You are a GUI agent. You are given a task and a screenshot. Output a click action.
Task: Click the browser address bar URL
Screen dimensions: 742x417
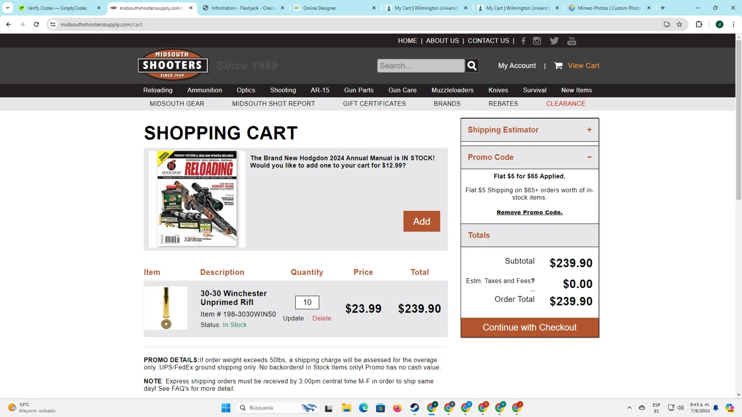101,24
